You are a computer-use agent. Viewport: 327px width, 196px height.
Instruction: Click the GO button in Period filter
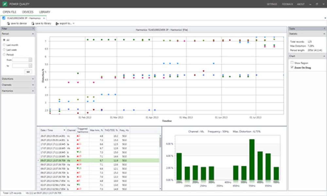coord(28,72)
